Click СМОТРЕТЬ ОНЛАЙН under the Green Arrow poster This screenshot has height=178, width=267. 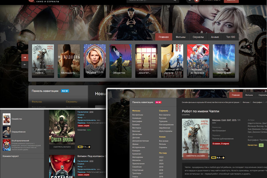[x=62, y=147]
